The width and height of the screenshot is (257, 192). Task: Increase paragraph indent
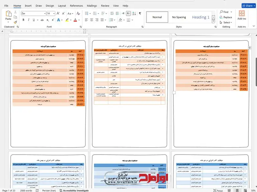117,13
